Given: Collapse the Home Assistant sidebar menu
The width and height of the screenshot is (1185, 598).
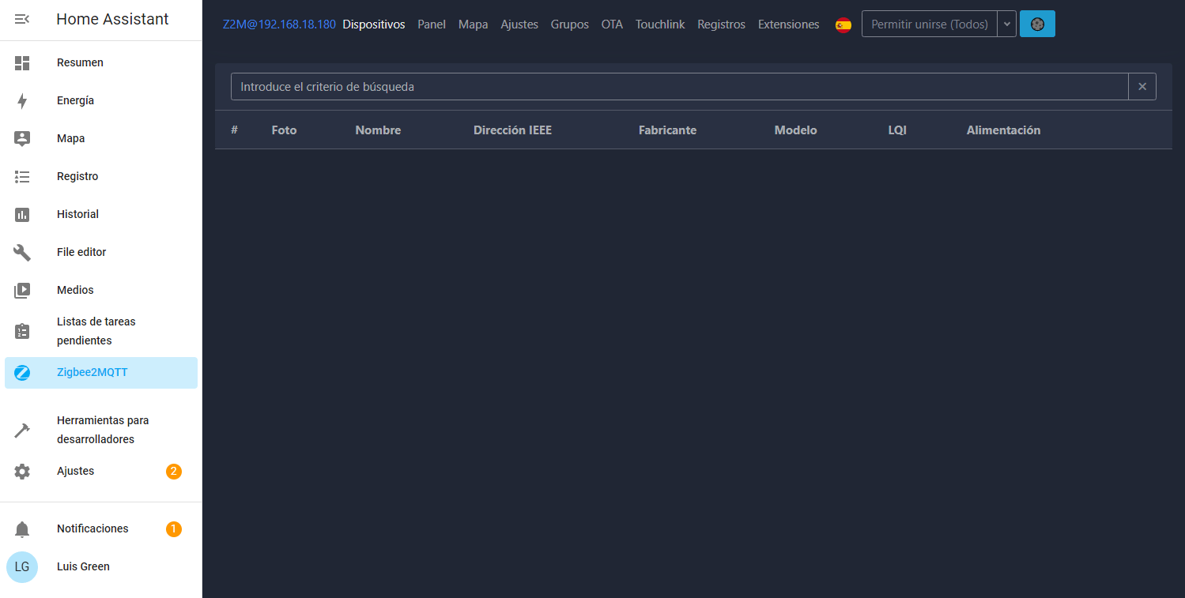Looking at the screenshot, I should 22,20.
